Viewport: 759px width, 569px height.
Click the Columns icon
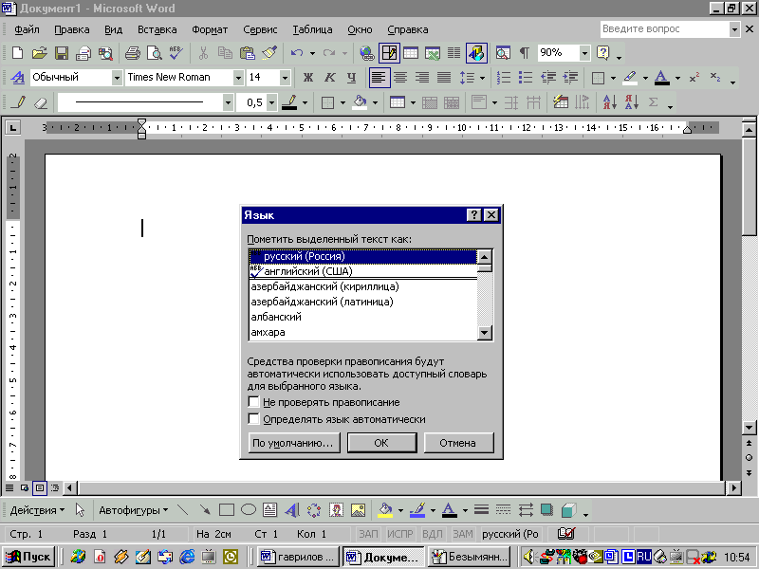click(x=454, y=53)
